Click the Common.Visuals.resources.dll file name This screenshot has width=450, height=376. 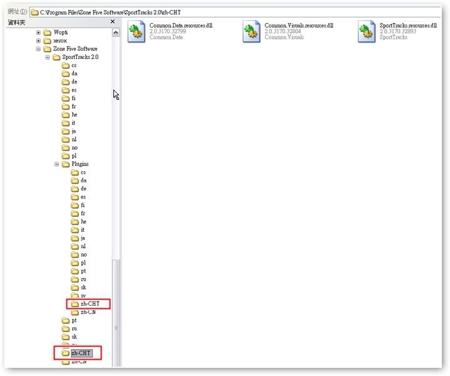299,26
